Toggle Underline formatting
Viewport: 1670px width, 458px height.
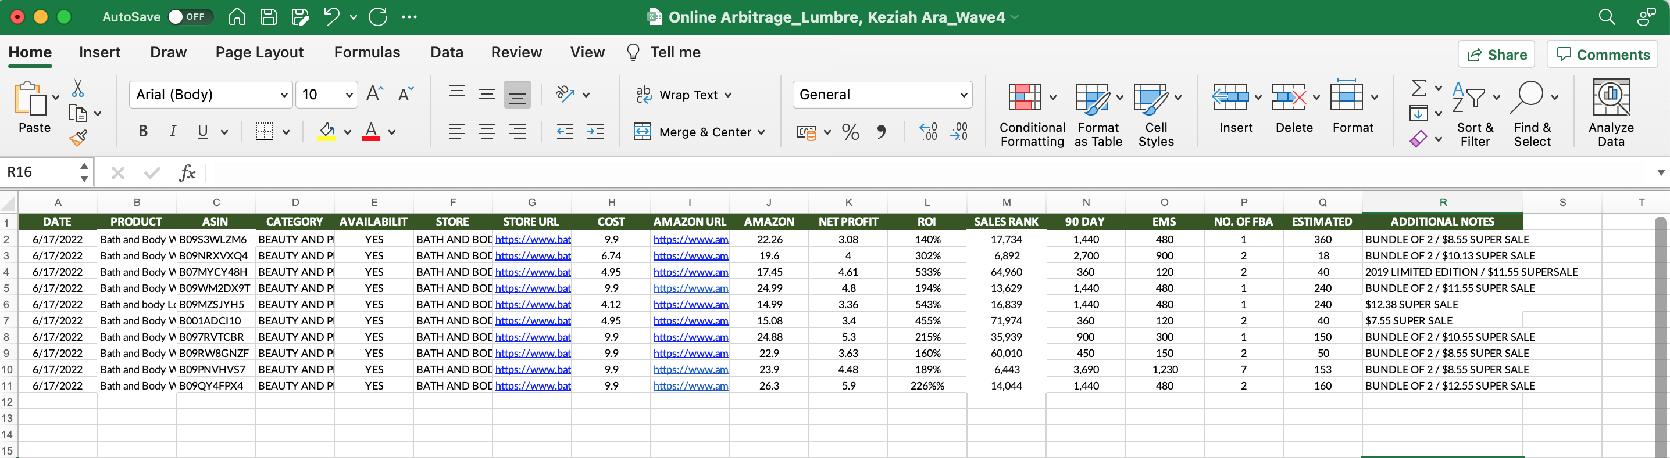tap(203, 131)
